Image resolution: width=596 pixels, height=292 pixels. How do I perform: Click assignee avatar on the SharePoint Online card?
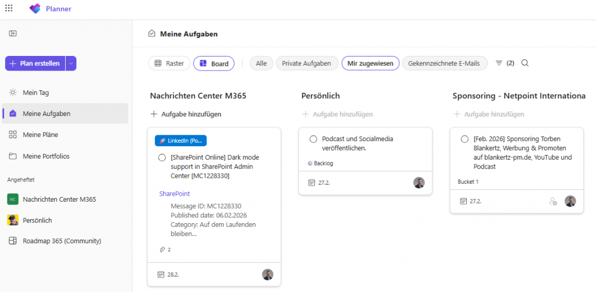pos(268,275)
